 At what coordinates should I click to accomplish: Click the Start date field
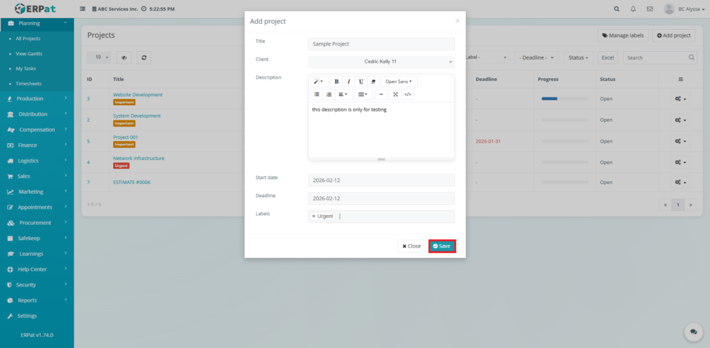tap(381, 180)
